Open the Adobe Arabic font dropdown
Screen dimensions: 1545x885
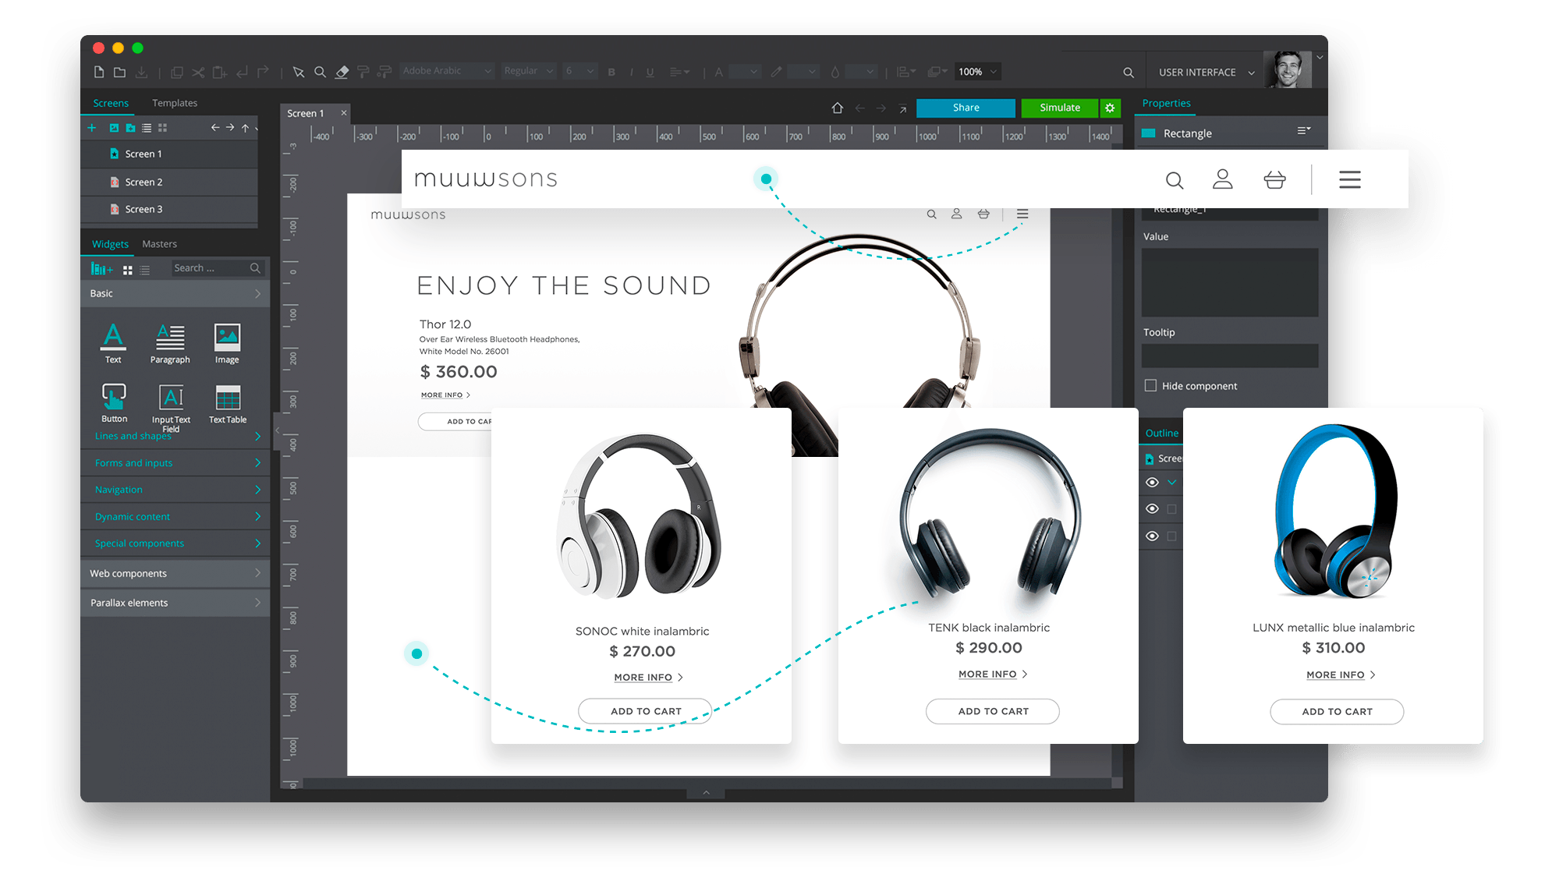click(x=447, y=71)
